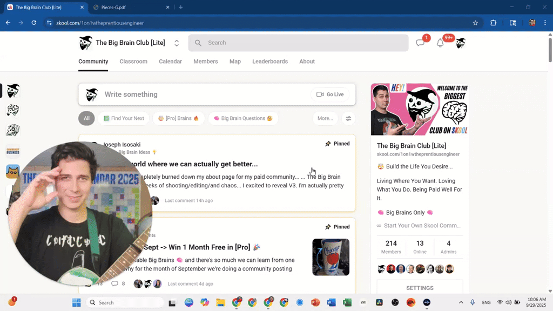553x311 pixels.
Task: Open the Classroom tab
Action: pyautogui.click(x=133, y=62)
